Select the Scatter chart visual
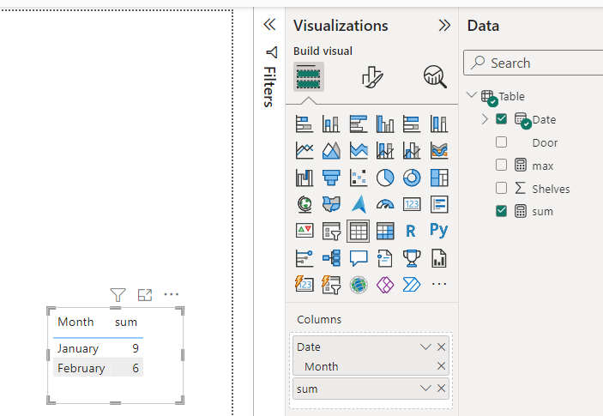The height and width of the screenshot is (416, 603). [x=359, y=178]
